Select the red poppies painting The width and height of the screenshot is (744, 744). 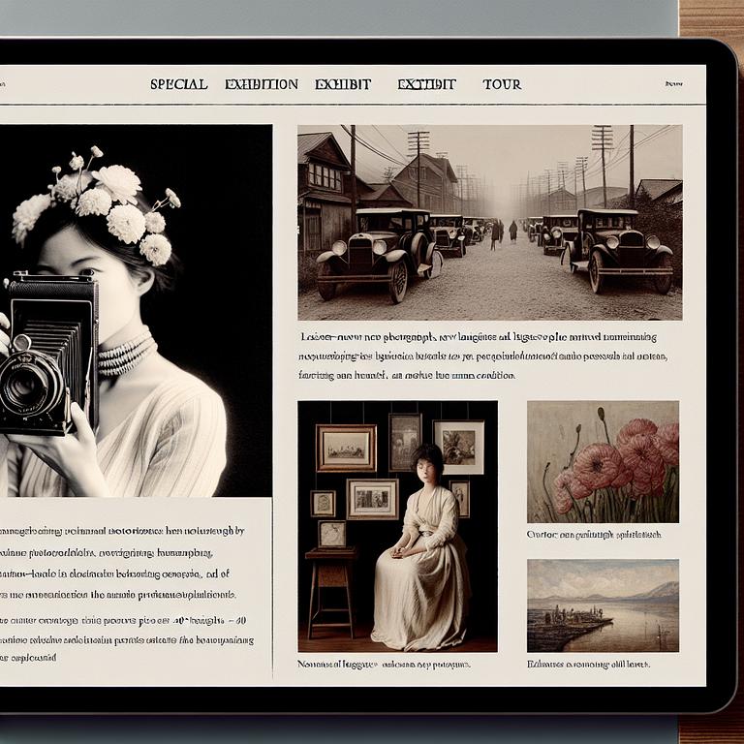(603, 461)
